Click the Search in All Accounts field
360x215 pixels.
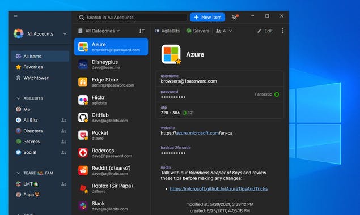click(x=132, y=18)
